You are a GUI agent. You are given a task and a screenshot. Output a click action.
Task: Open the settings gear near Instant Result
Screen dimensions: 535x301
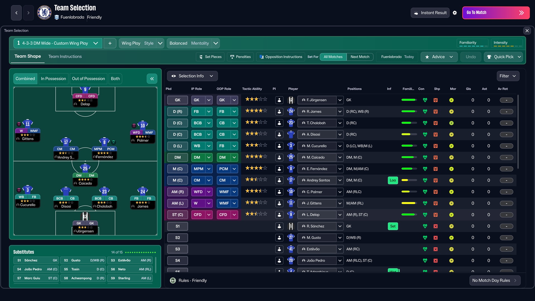pyautogui.click(x=455, y=13)
